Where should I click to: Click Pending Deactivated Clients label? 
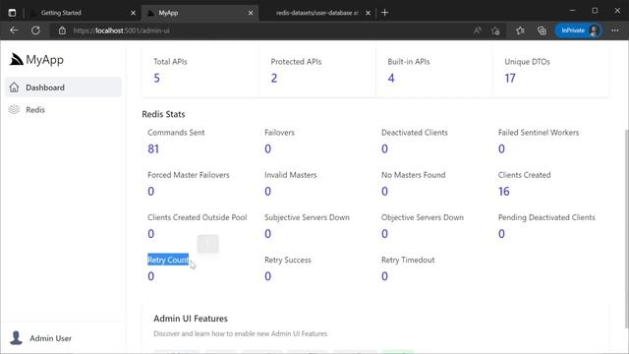(x=546, y=217)
